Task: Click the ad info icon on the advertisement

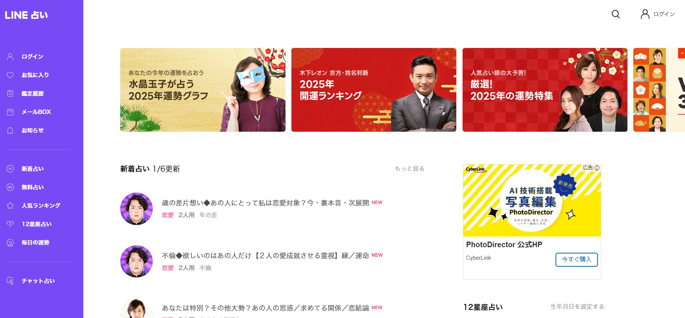Action: 597,168
